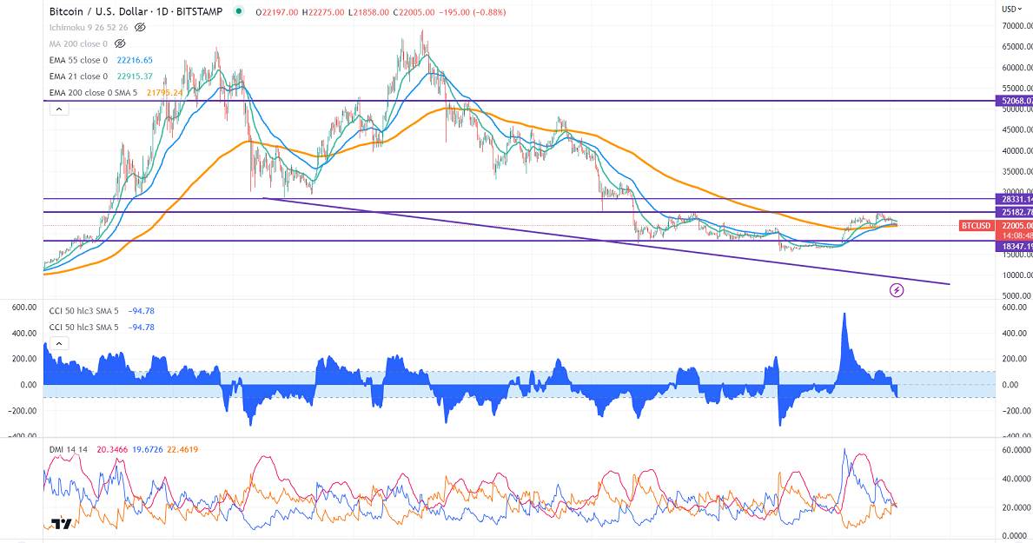This screenshot has width=1033, height=543.
Task: Select the EMA 55 close indicator label
Action: (x=78, y=60)
